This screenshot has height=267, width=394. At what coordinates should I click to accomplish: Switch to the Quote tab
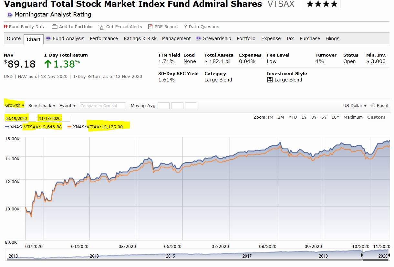[14, 38]
